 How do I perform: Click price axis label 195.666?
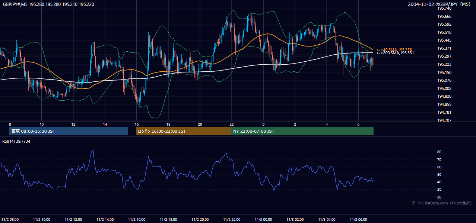444,16
